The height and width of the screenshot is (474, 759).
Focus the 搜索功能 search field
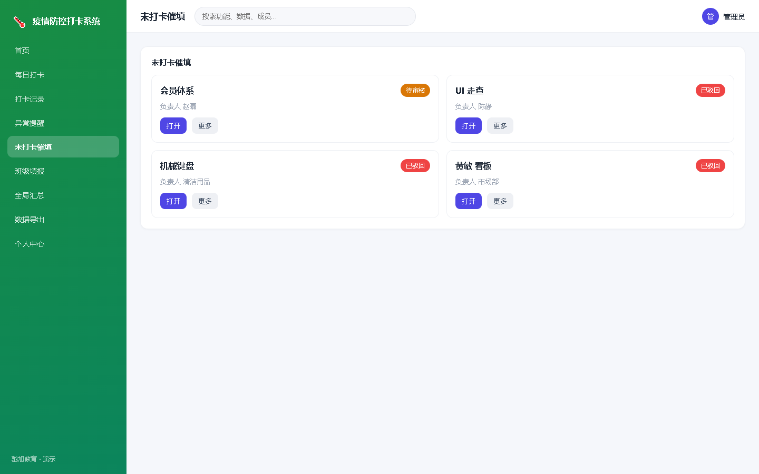coord(305,16)
